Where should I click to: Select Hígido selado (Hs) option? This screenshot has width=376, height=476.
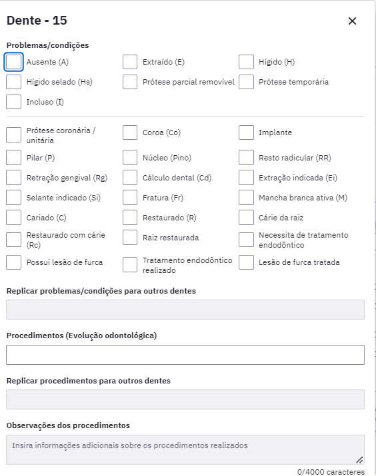tap(14, 82)
